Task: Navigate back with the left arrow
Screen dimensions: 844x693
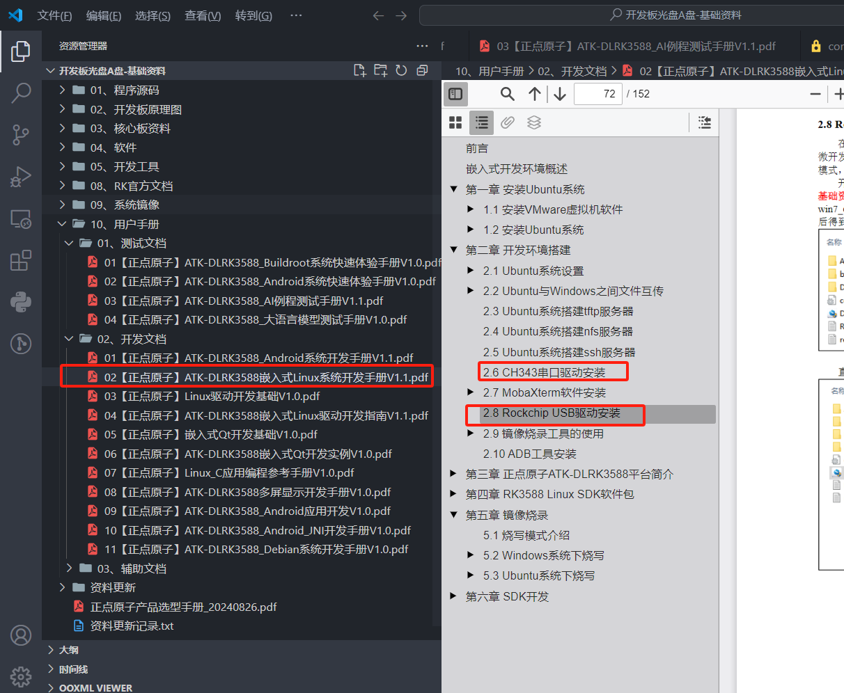Action: click(378, 15)
